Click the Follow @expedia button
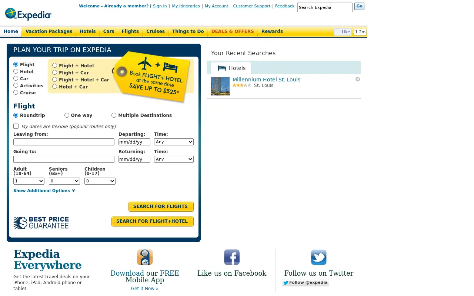Image resolution: width=474 pixels, height=296 pixels. point(306,283)
